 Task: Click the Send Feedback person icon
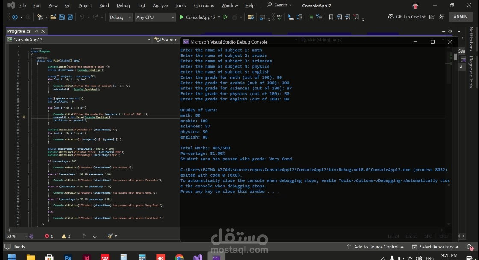click(441, 17)
